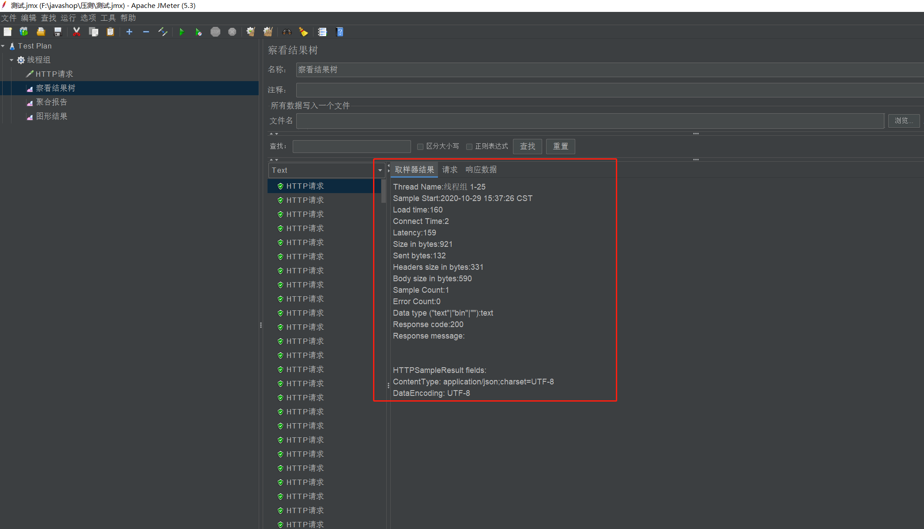Click the 文件名 filename input field
The height and width of the screenshot is (529, 924).
click(x=590, y=121)
